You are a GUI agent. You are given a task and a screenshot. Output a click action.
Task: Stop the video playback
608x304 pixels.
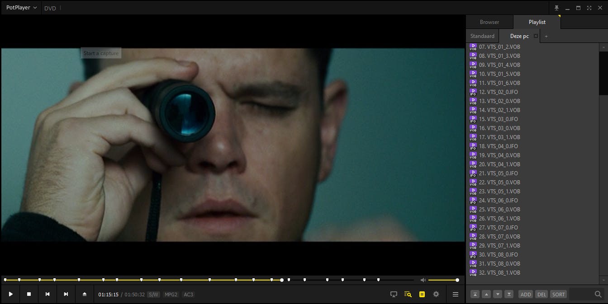coord(29,294)
